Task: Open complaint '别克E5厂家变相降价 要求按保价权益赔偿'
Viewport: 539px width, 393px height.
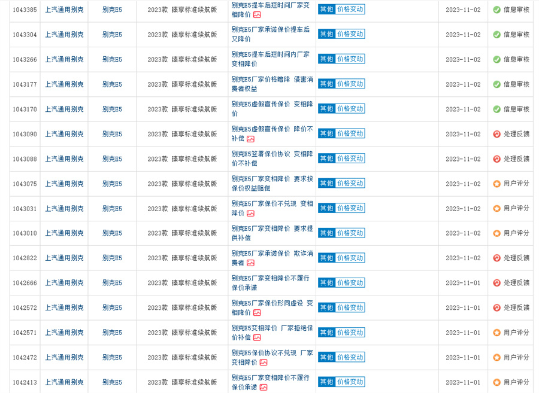Action: (x=272, y=183)
